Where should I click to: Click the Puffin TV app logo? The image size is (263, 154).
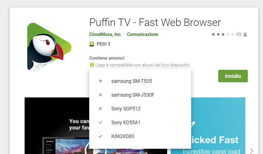tap(49, 47)
